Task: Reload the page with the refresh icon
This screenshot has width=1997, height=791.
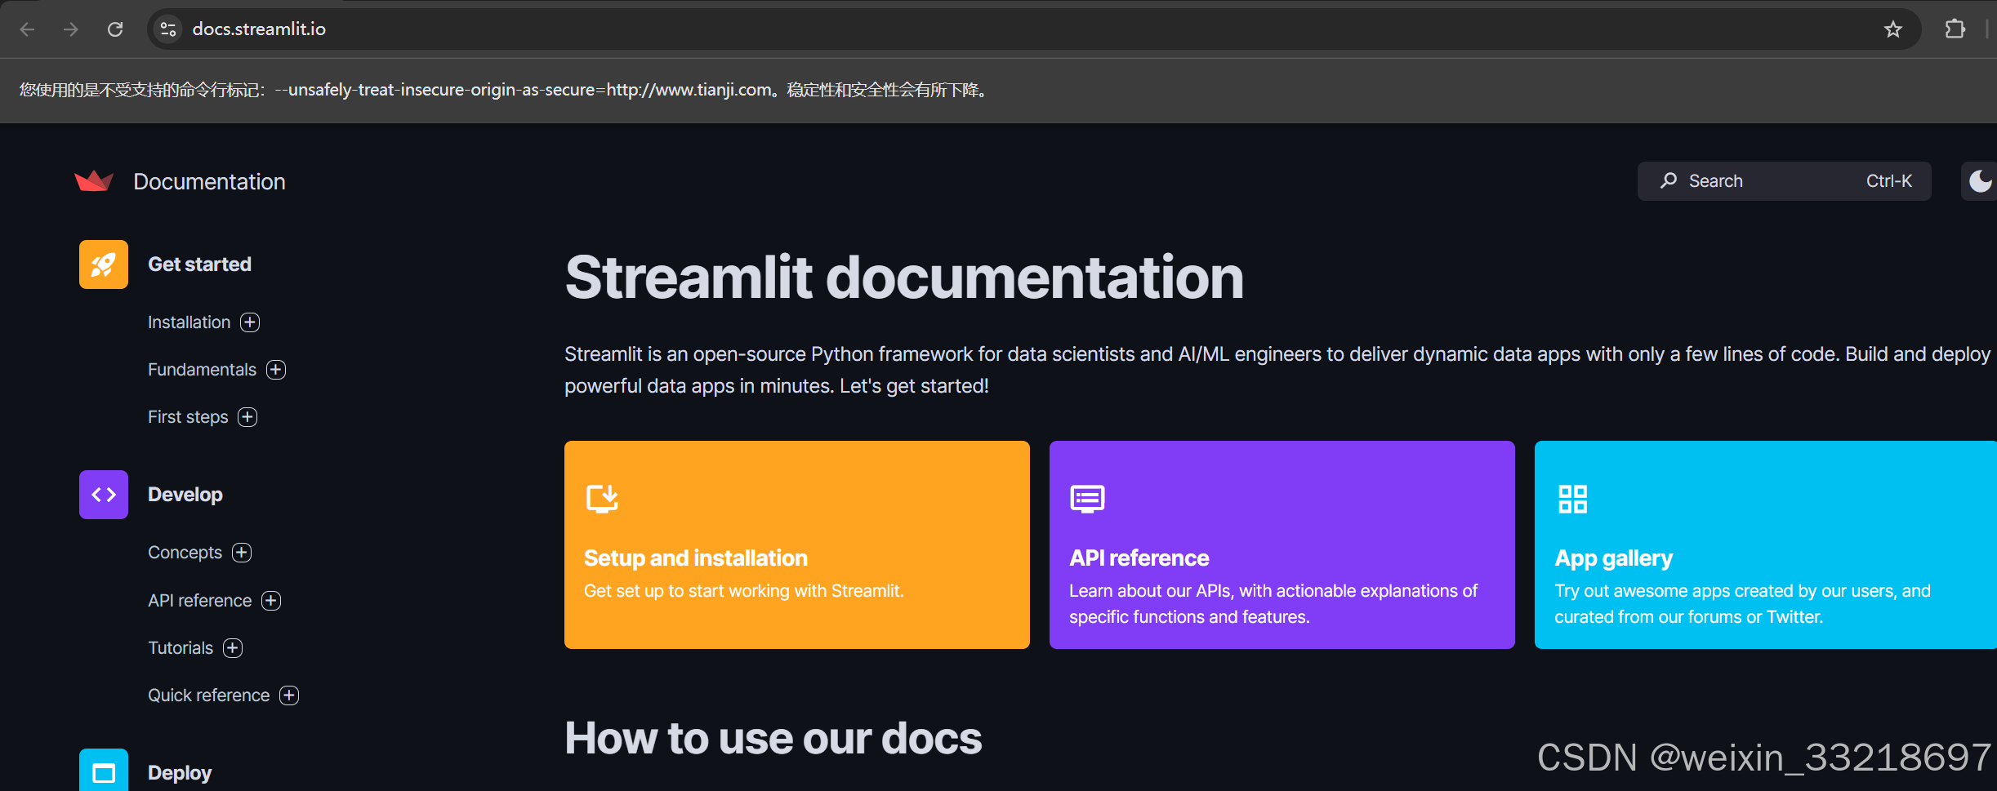Action: coord(115,29)
